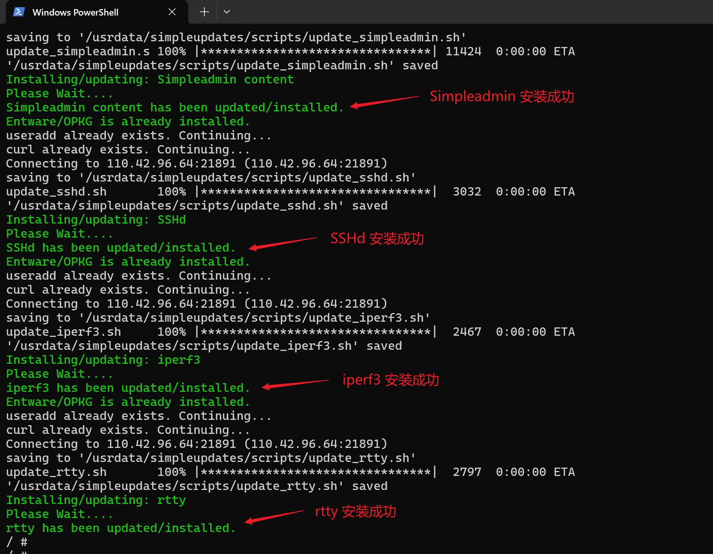Viewport: 713px width, 554px height.
Task: Click the PowerShell icon in the tab
Action: point(19,12)
